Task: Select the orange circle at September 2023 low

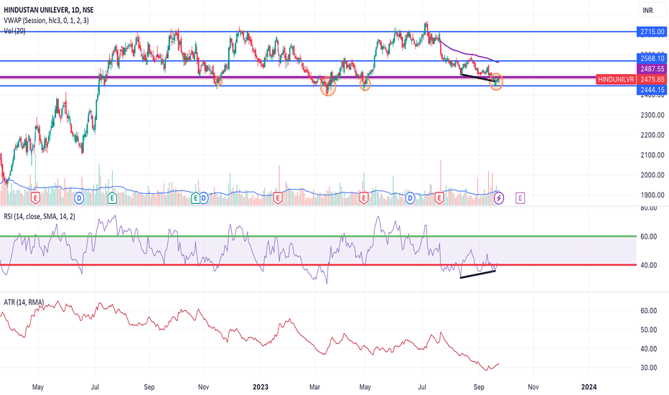Action: point(496,81)
